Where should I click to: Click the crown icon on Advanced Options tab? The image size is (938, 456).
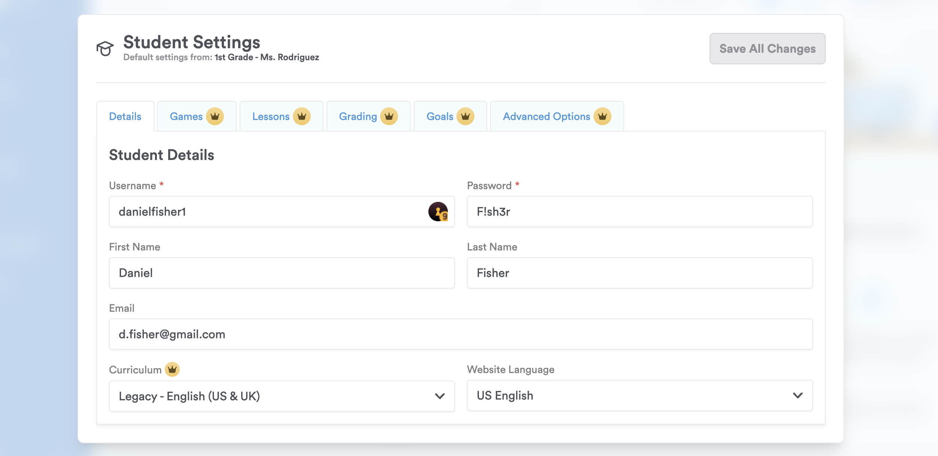coord(602,117)
